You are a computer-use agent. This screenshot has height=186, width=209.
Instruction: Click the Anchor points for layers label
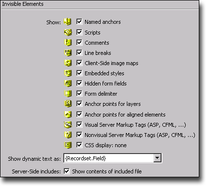click(x=113, y=104)
